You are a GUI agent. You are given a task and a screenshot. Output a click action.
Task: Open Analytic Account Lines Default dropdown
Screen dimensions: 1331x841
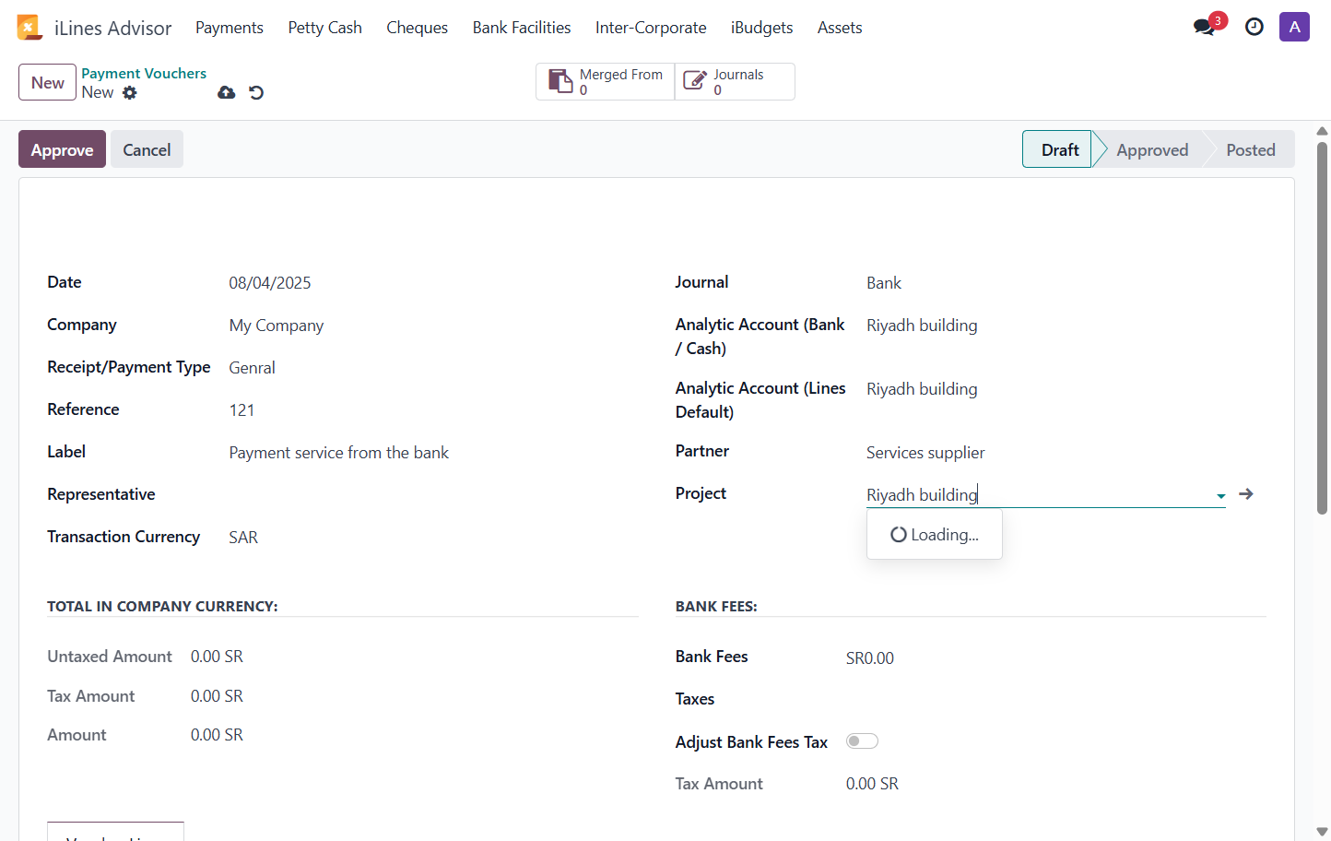coord(1046,389)
